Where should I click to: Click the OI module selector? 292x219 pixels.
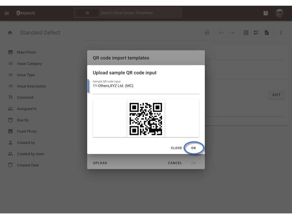tap(87, 13)
